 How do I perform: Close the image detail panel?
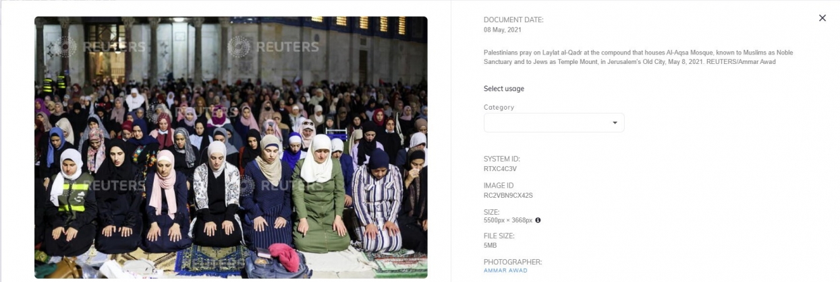[822, 18]
